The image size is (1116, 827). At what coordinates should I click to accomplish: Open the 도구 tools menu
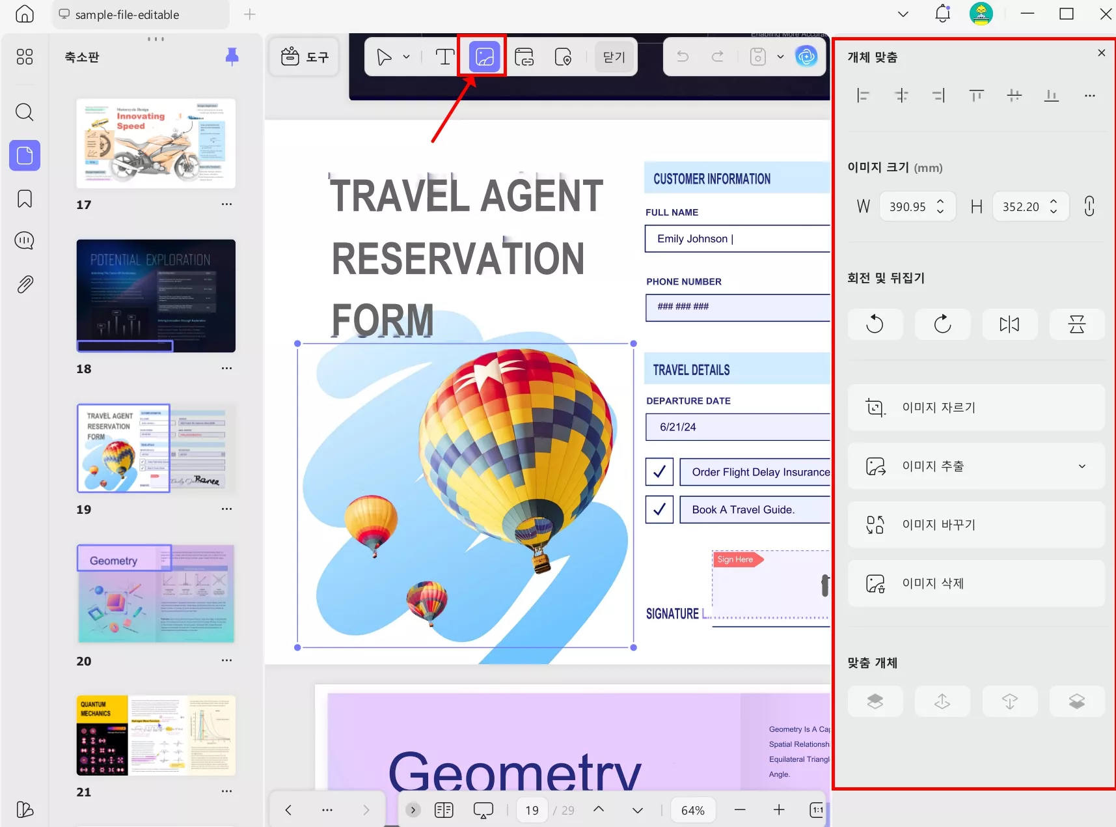305,57
